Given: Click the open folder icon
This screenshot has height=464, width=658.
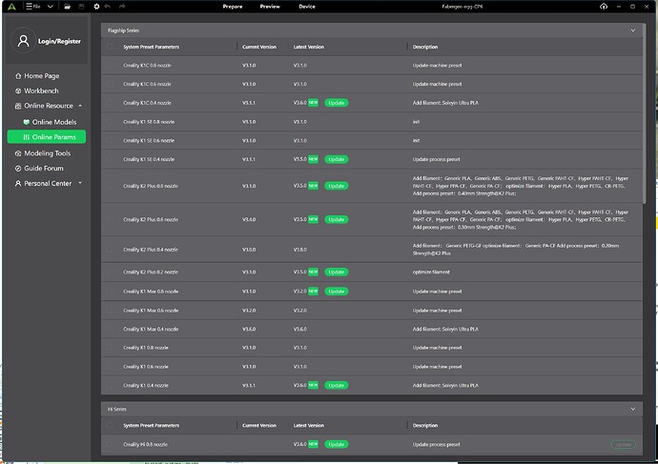Looking at the screenshot, I should pos(67,7).
